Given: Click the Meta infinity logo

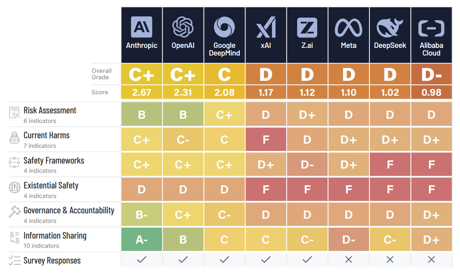Looking at the screenshot, I should (x=348, y=28).
